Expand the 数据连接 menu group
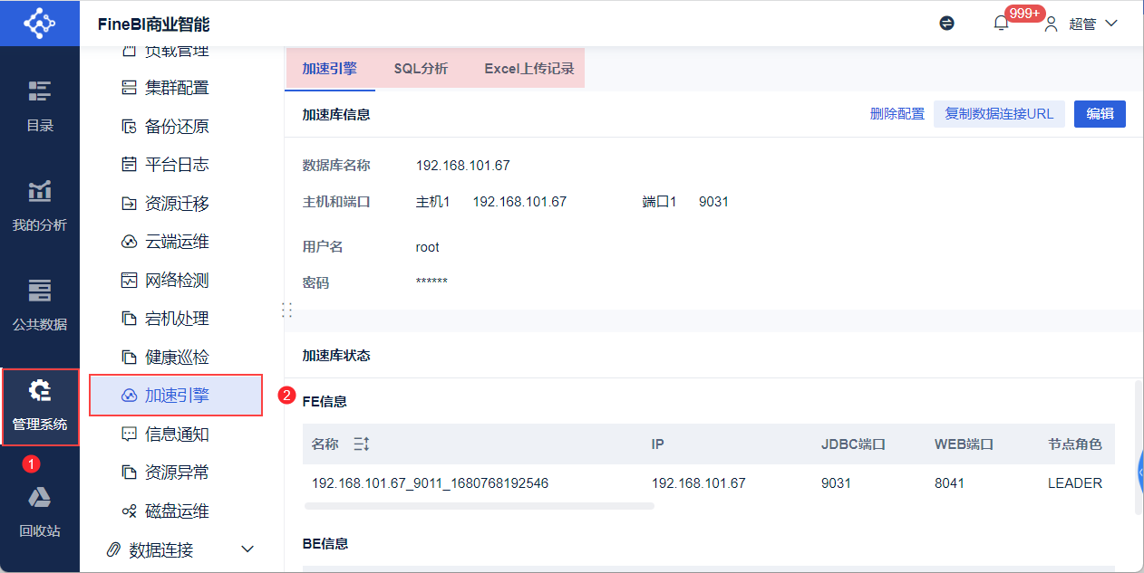Viewport: 1144px width, 573px height. point(247,549)
